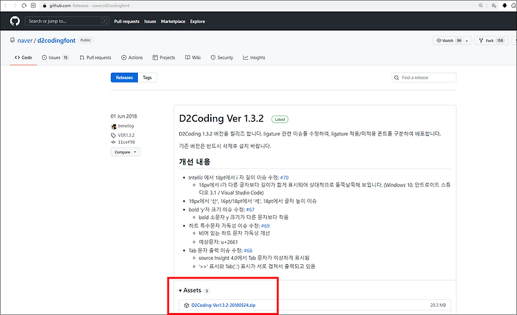Open the GitHub home logo

(15, 21)
